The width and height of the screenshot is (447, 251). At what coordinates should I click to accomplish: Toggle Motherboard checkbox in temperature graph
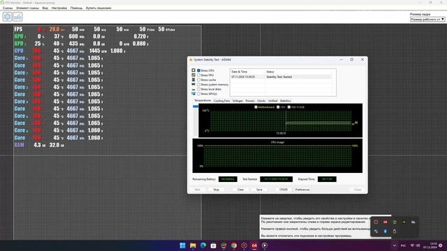256,107
